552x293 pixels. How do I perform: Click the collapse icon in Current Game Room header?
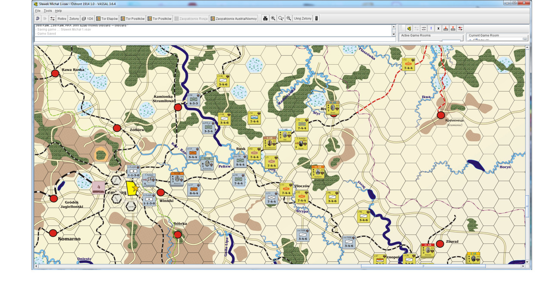point(525,39)
